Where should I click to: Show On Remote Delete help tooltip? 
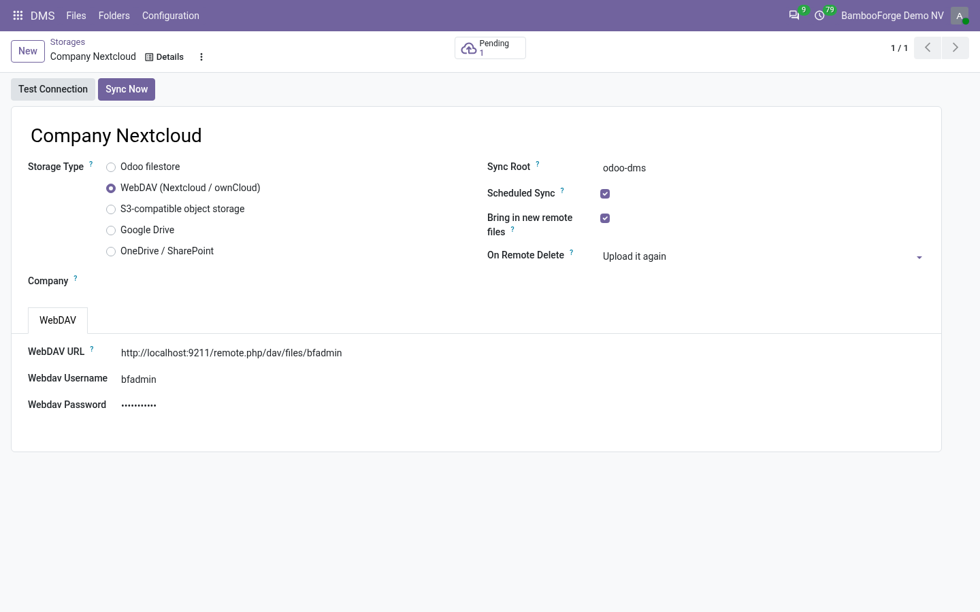(572, 252)
